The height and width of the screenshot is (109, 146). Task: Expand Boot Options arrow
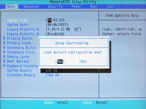tap(4, 61)
